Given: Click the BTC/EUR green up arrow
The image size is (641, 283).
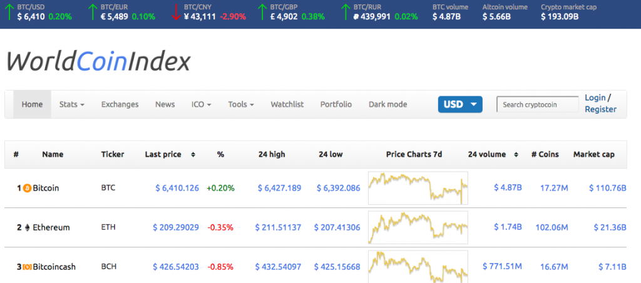Looking at the screenshot, I should tap(94, 11).
